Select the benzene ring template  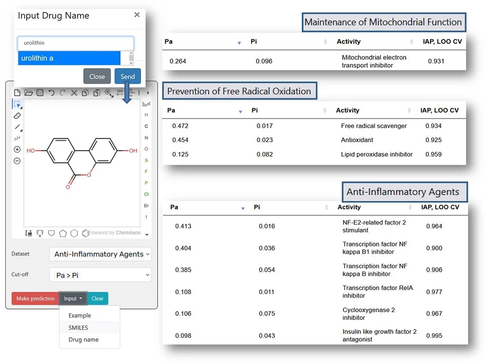pyautogui.click(x=86, y=233)
